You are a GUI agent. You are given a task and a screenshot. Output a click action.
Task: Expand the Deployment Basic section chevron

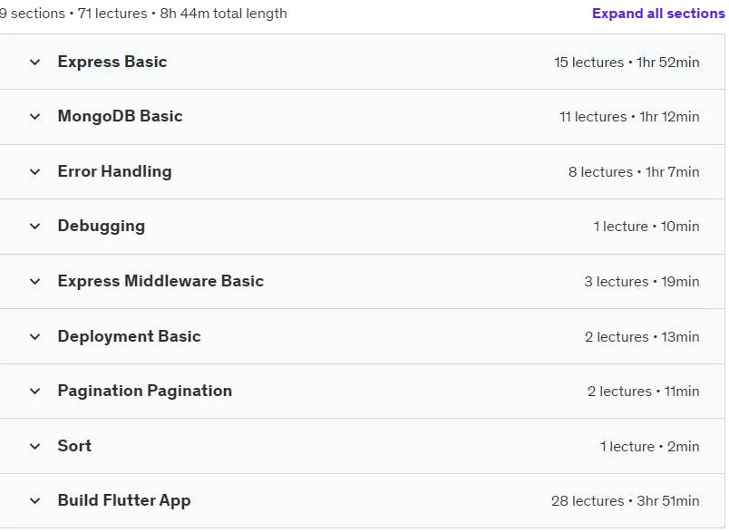34,337
